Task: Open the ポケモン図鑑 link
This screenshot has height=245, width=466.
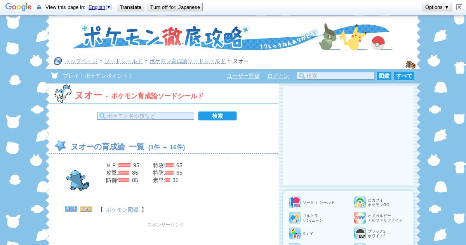Action: [122, 210]
